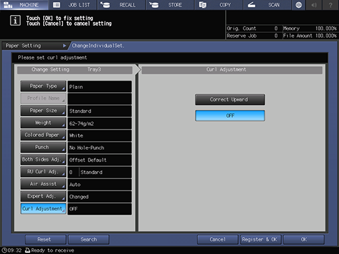
Task: Click the info icon beside the message
Action: coord(15,20)
